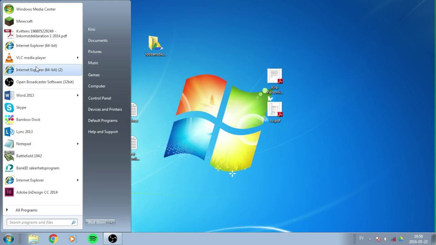Open shut down options arrow
This screenshot has height=245, width=436.
pos(111,222)
